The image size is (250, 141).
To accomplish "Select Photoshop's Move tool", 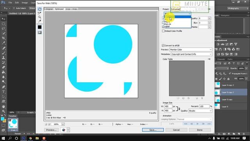I will tap(4, 19).
